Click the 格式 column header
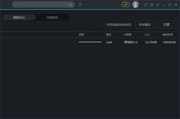This screenshot has height=119, width=180. coord(109,35)
